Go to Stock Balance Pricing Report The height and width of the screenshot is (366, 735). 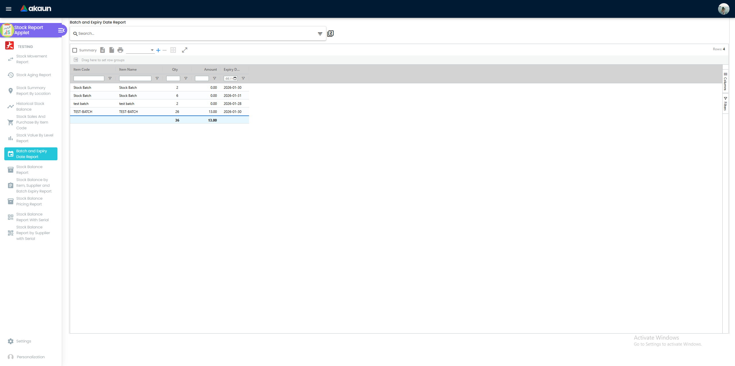29,201
